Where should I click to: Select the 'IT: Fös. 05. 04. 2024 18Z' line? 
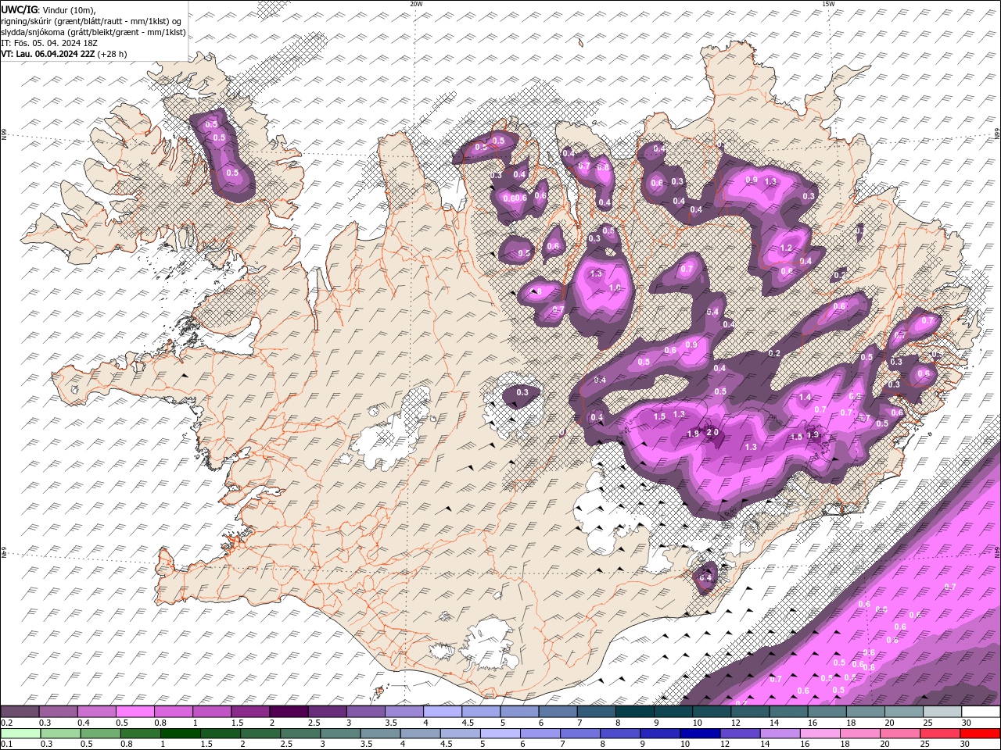click(48, 43)
